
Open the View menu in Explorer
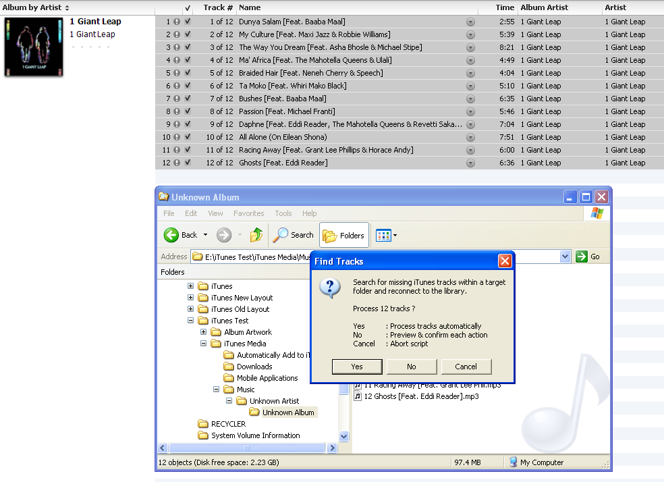pos(215,213)
